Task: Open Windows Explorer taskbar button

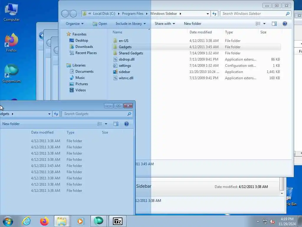Action: coord(62,221)
